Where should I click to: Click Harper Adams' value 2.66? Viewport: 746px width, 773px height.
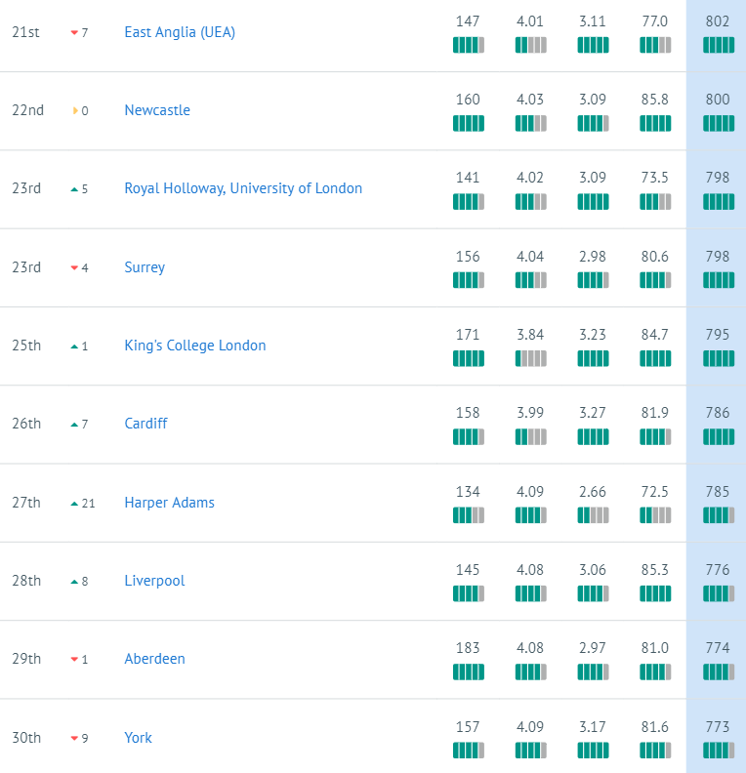[592, 492]
